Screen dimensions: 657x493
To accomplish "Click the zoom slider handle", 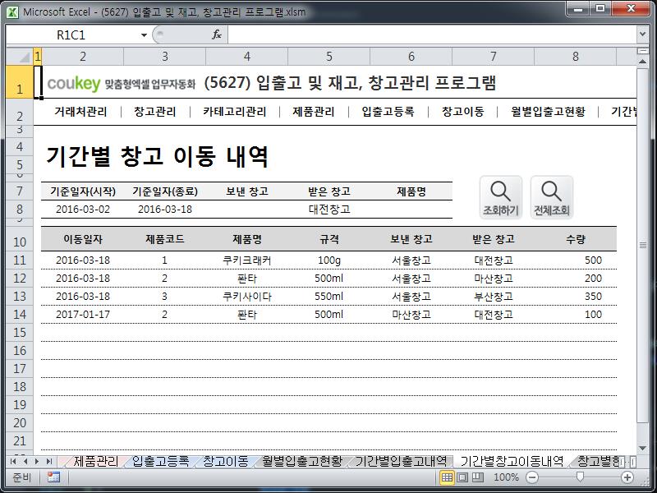I will [x=580, y=477].
